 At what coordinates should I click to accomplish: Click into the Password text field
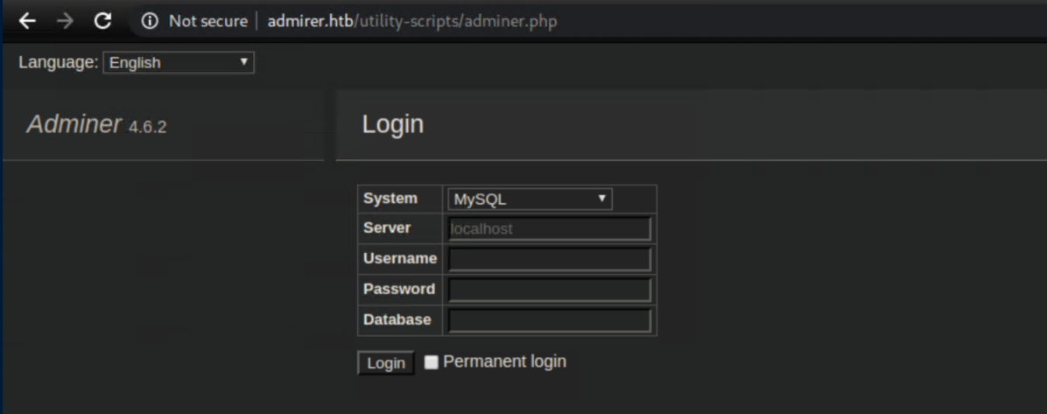(550, 290)
